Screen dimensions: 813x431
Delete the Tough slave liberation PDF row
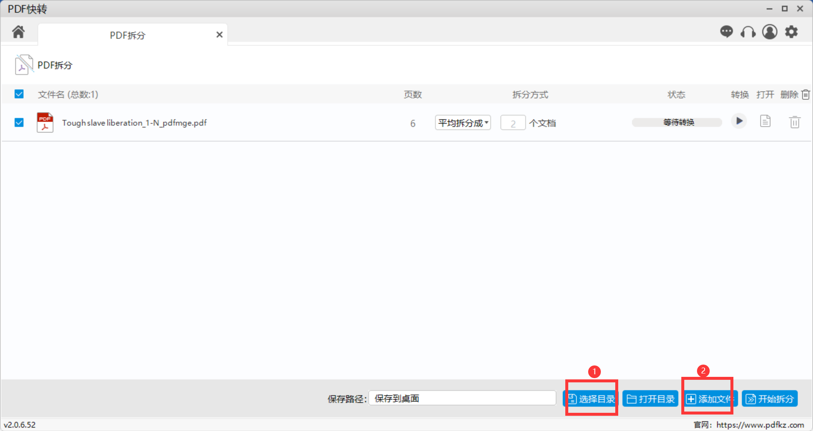click(794, 122)
